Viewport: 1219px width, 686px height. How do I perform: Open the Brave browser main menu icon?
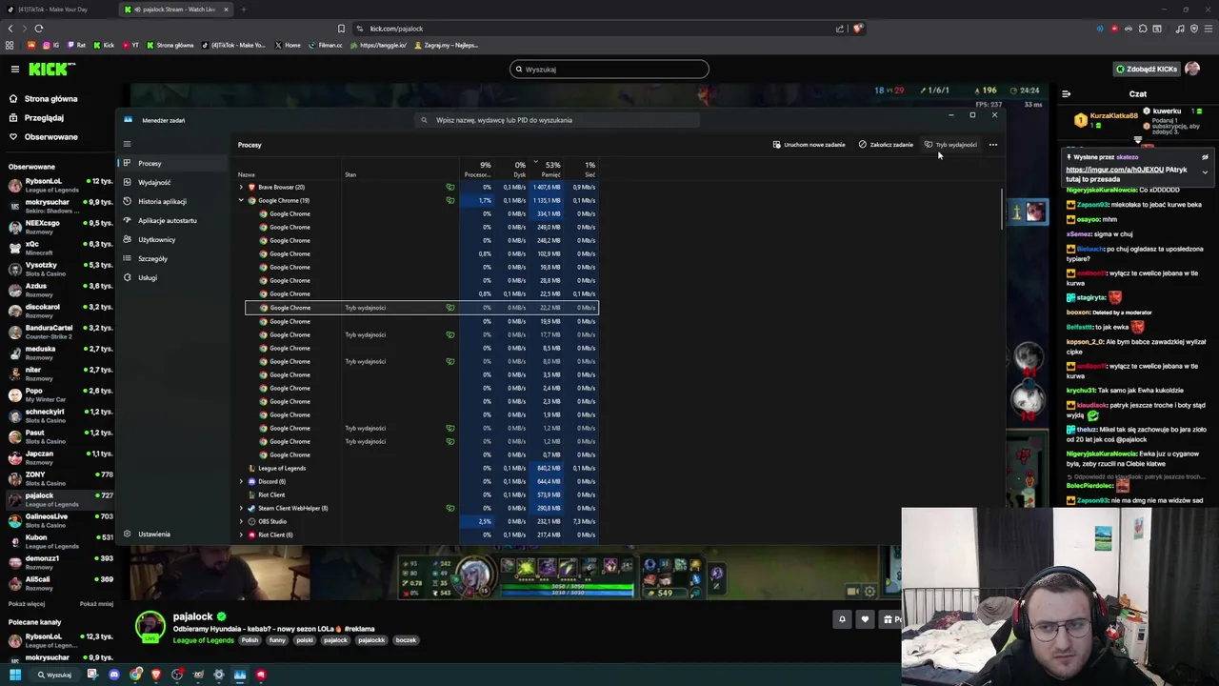pos(1207,29)
